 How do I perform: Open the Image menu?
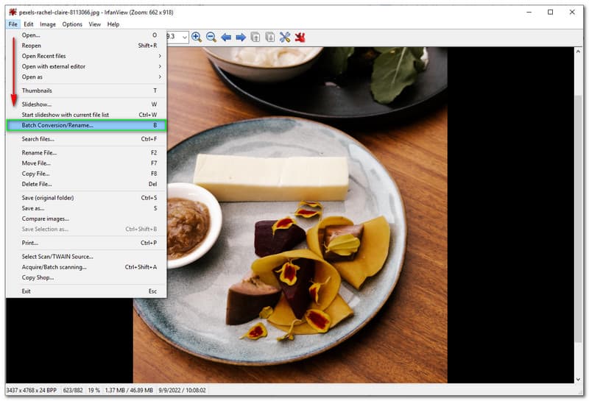pyautogui.click(x=48, y=24)
